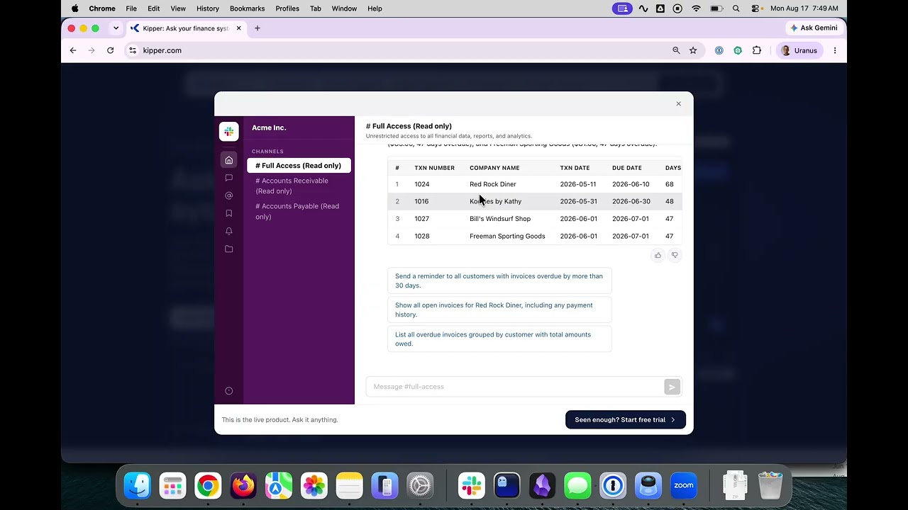
Task: Click the info circle icon at sidebar bottom
Action: point(228,391)
